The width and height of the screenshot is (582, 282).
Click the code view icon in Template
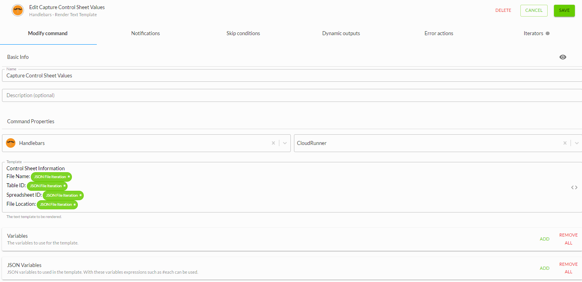click(x=574, y=188)
